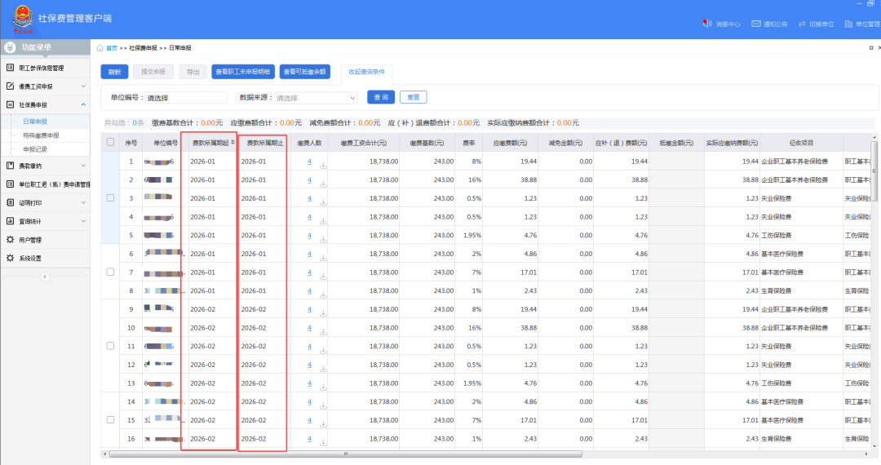This screenshot has height=465, width=881.
Task: Click the 提交申报 button
Action: click(x=153, y=72)
